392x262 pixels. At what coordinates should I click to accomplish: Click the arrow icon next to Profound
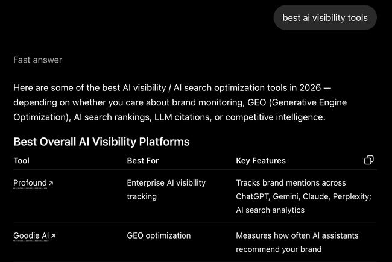click(51, 183)
